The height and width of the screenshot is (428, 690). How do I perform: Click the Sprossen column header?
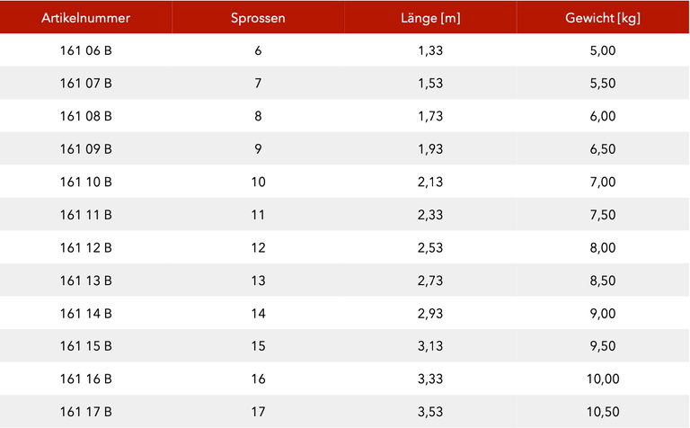click(258, 18)
